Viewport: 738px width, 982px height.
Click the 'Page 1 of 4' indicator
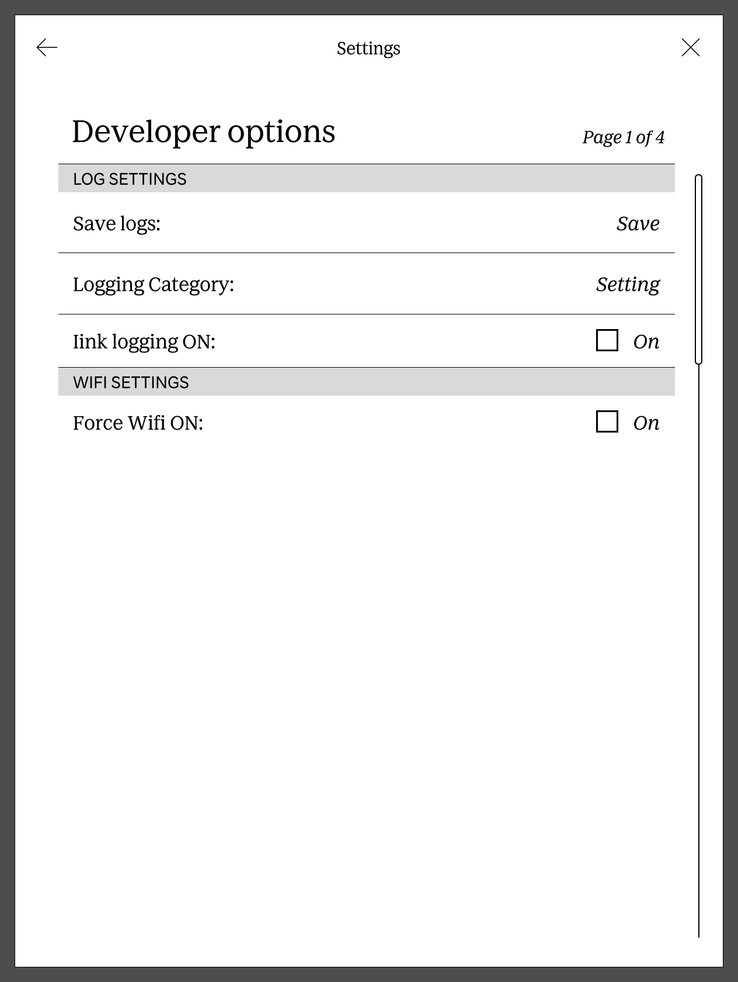pos(623,137)
